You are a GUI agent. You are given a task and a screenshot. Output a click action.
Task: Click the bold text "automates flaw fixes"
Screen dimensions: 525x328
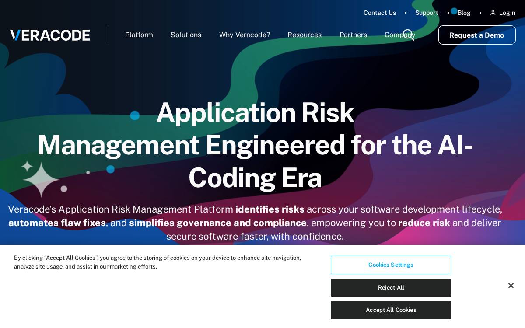point(57,223)
